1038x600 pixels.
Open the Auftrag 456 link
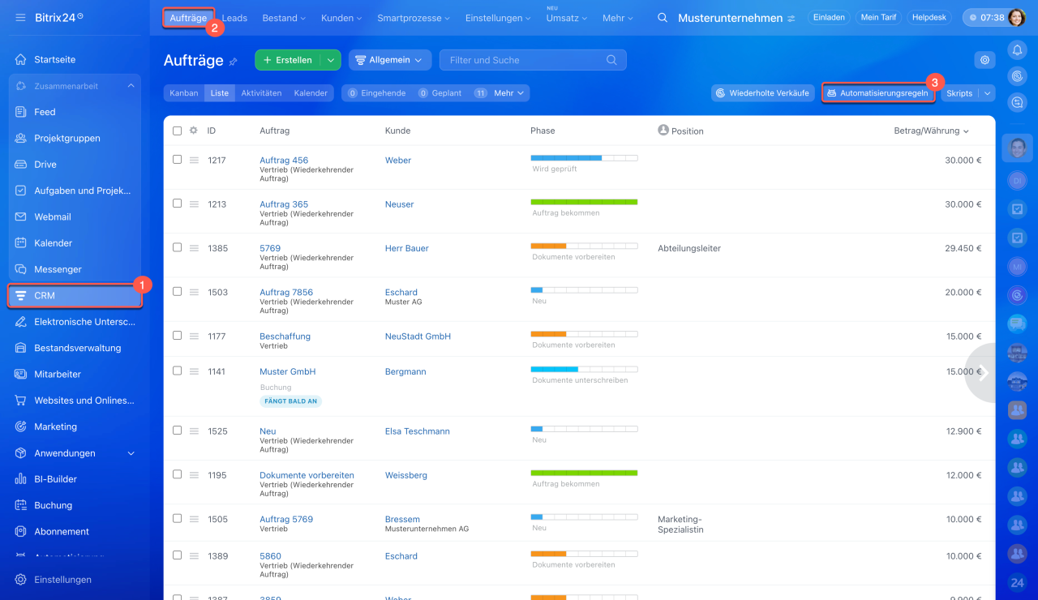pos(284,161)
